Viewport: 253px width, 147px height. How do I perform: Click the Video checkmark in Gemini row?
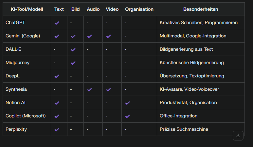point(108,36)
